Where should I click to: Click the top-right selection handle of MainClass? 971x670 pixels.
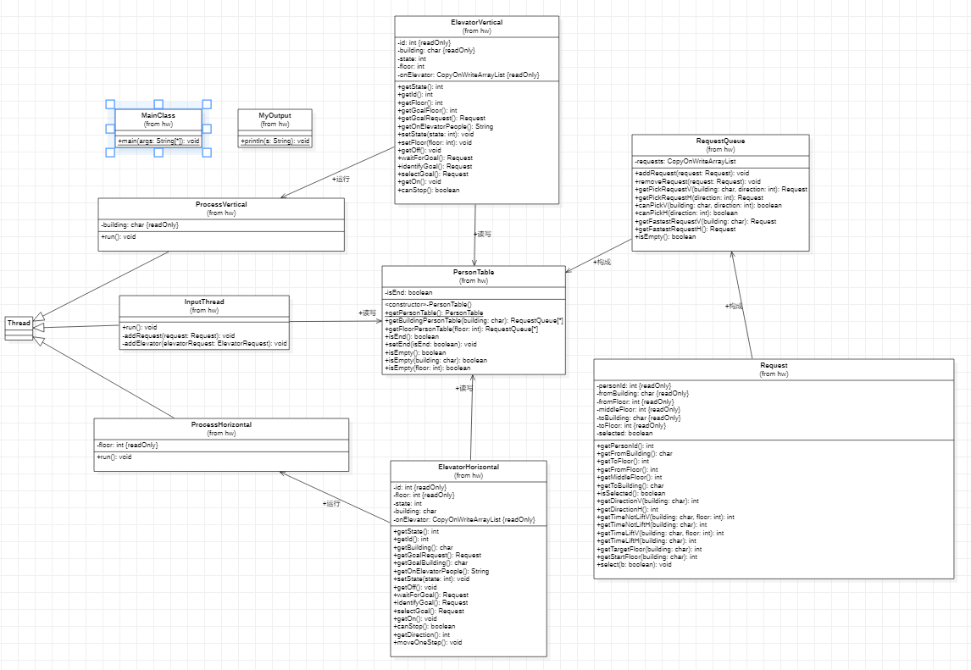(207, 105)
